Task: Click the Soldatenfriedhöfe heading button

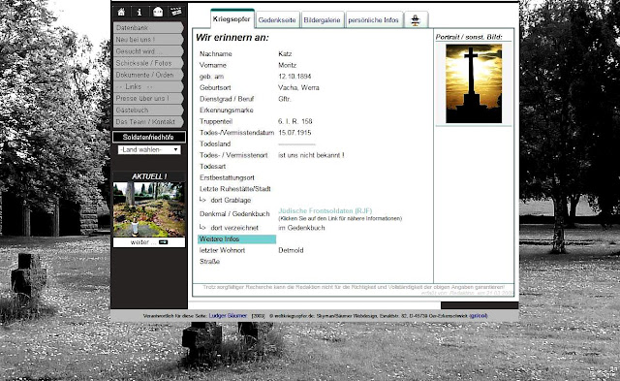Action: [x=149, y=137]
